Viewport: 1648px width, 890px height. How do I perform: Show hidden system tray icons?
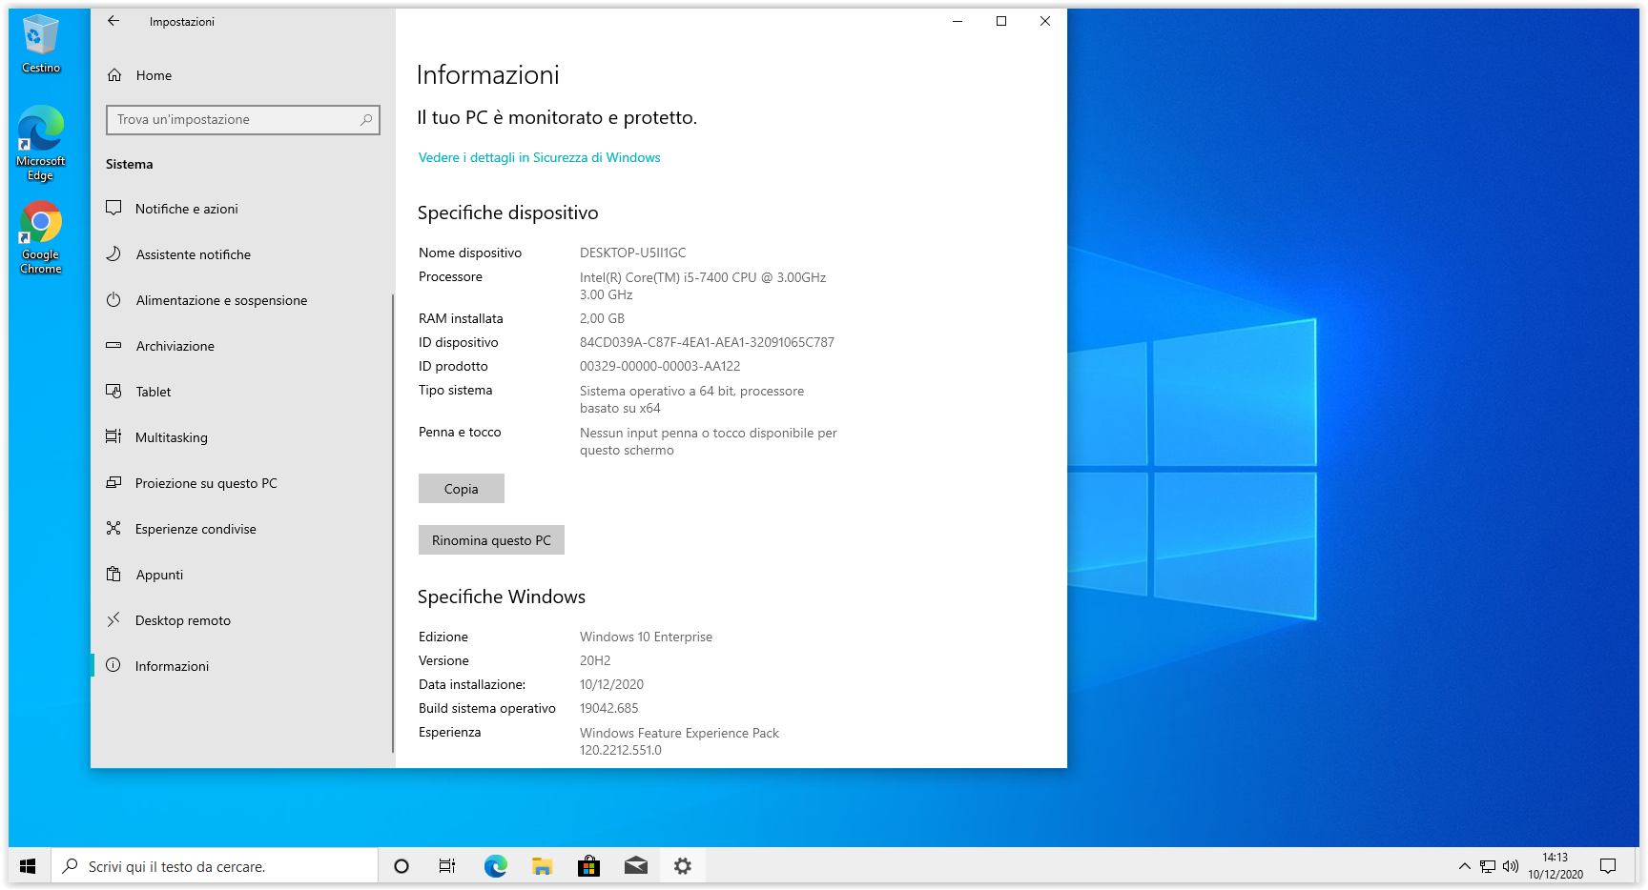click(x=1465, y=866)
